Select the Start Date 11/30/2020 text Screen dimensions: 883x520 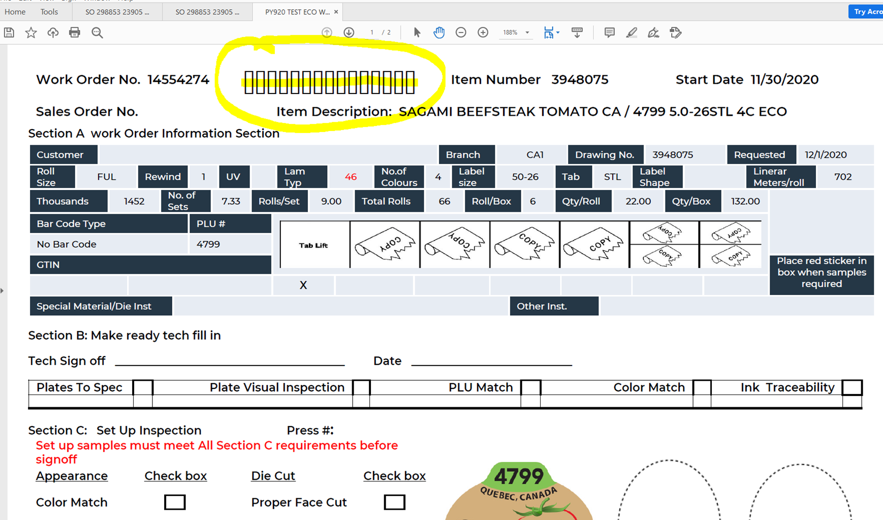click(747, 80)
